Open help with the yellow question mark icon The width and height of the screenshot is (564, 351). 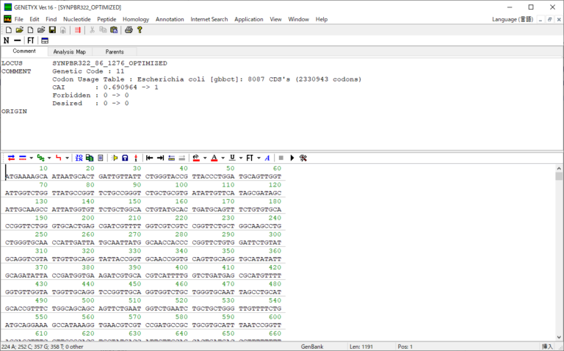pyautogui.click(x=140, y=30)
